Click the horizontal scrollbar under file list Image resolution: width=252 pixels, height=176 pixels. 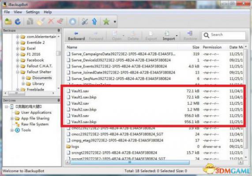pos(130,162)
